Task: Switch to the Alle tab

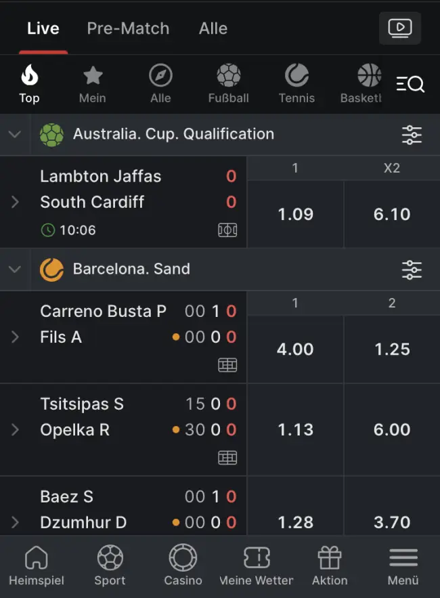Action: click(213, 28)
